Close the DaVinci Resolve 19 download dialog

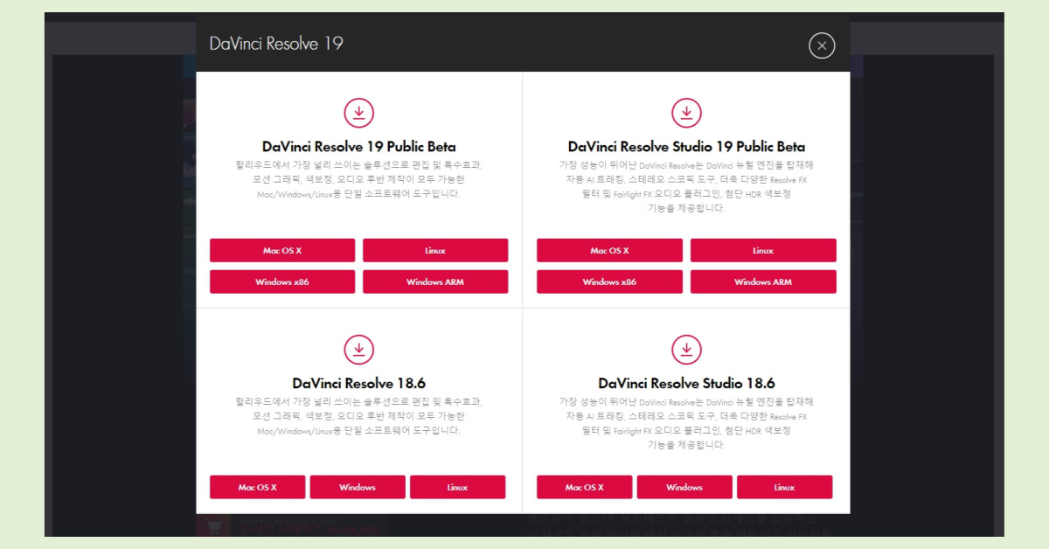822,45
